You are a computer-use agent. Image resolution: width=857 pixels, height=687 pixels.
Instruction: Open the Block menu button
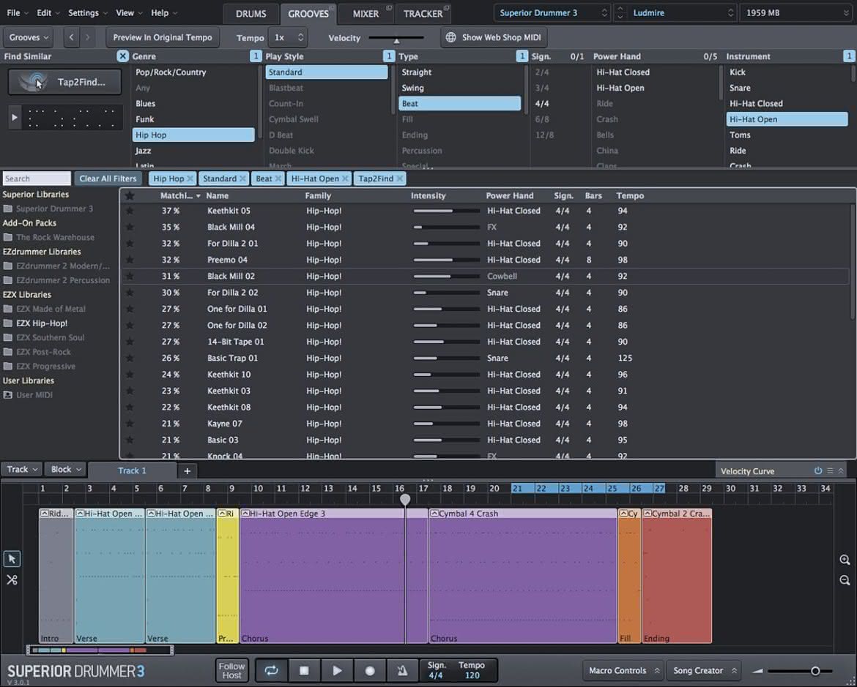66,469
